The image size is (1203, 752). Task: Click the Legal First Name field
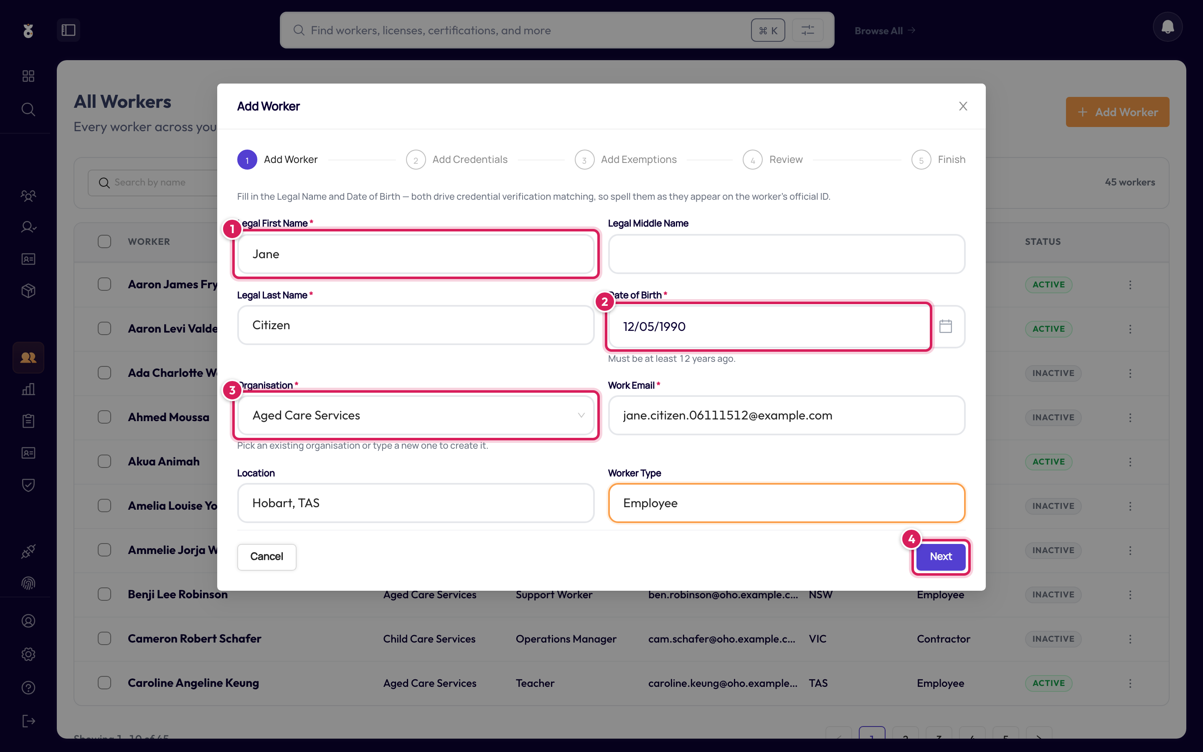click(416, 254)
